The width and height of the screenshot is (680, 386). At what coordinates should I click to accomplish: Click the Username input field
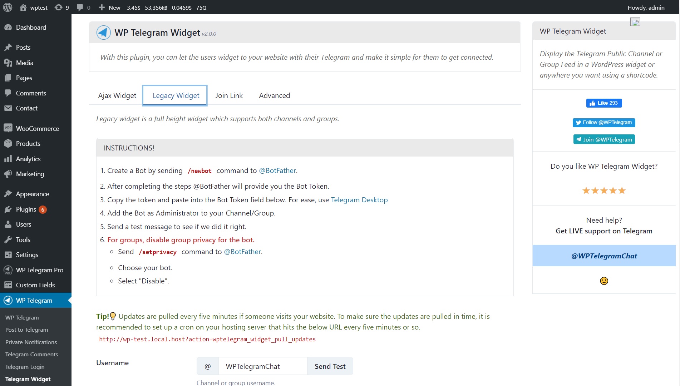pos(263,366)
